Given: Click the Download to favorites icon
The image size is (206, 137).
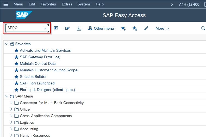Looking at the screenshot, I should (x=79, y=28).
